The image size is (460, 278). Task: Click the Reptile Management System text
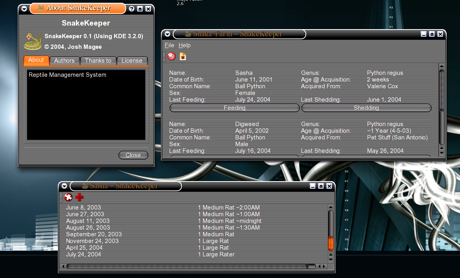(x=67, y=74)
